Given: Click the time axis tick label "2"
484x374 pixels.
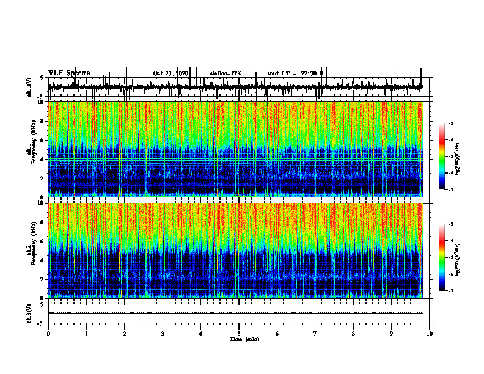Looking at the screenshot, I should [x=125, y=334].
